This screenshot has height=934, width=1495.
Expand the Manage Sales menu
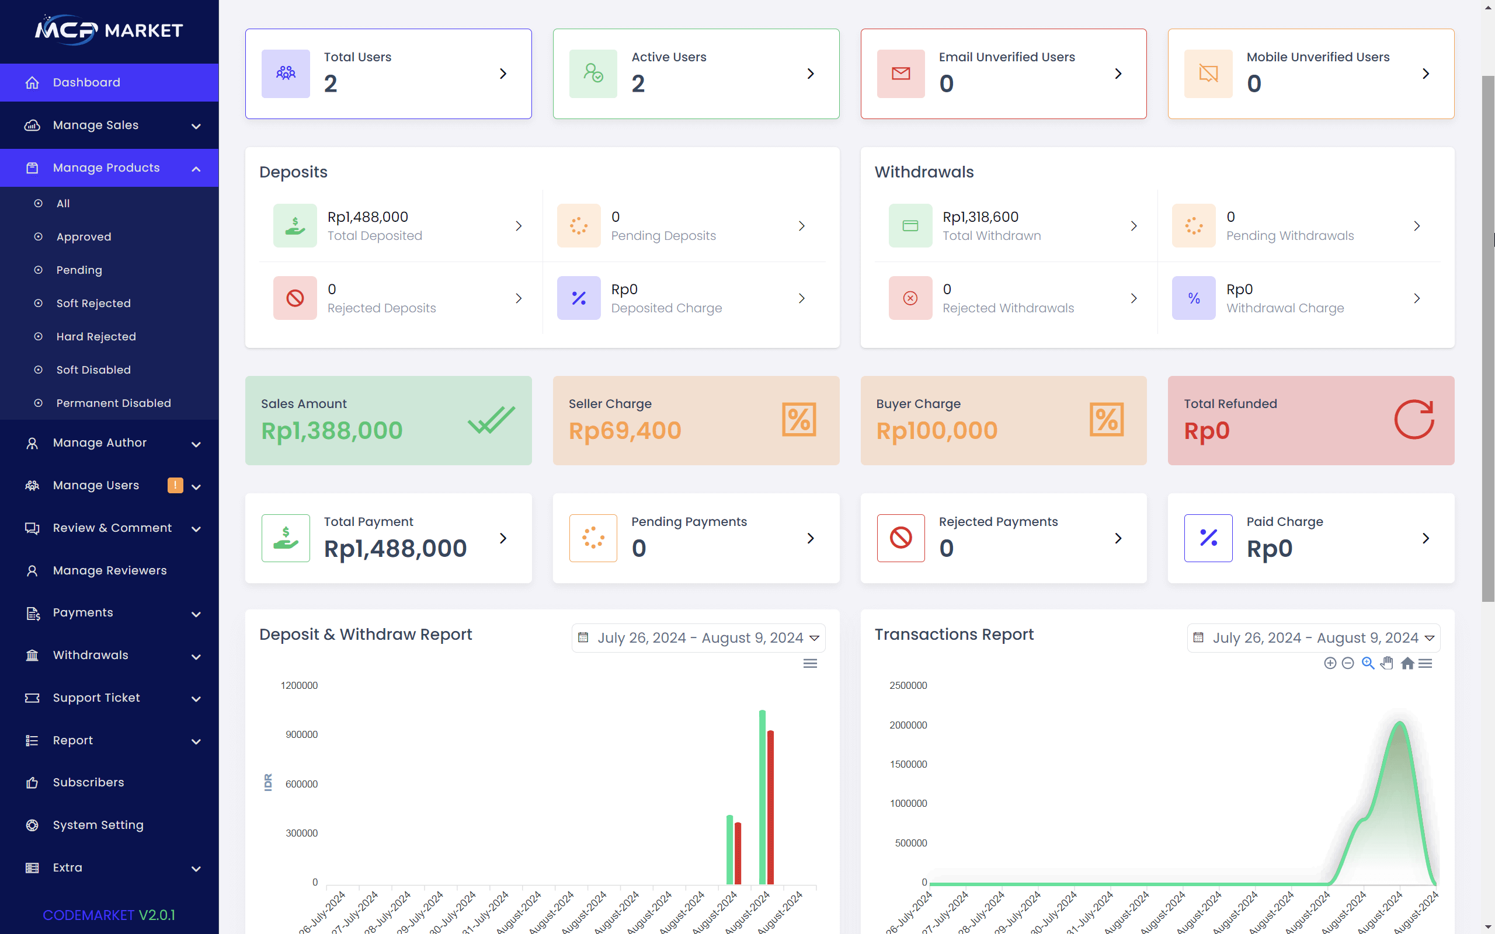pos(109,126)
